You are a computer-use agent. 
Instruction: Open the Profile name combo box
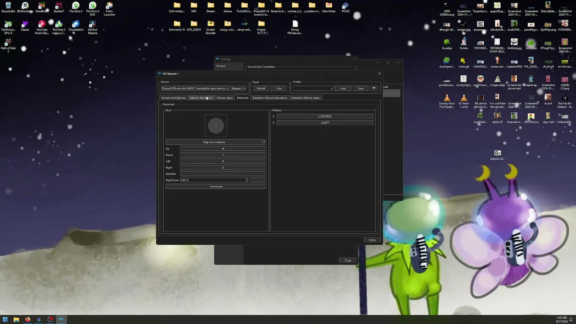tap(313, 88)
